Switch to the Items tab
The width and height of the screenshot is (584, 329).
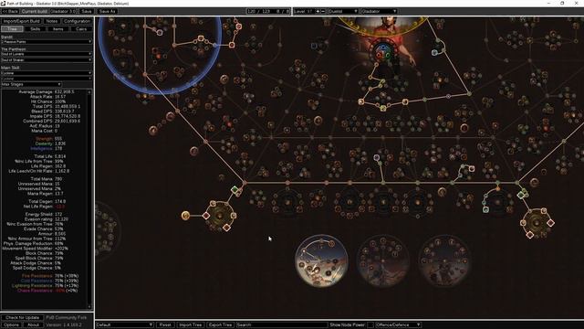58,28
